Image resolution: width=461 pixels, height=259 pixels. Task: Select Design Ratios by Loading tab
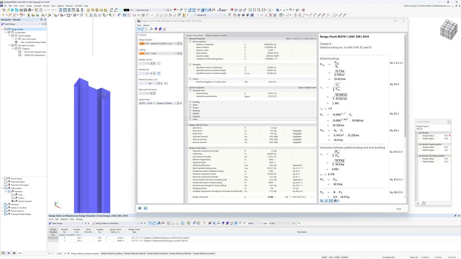[112, 253]
